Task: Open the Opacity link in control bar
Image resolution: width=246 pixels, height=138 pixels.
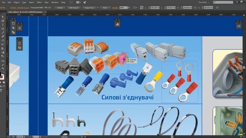Action: click(115, 8)
